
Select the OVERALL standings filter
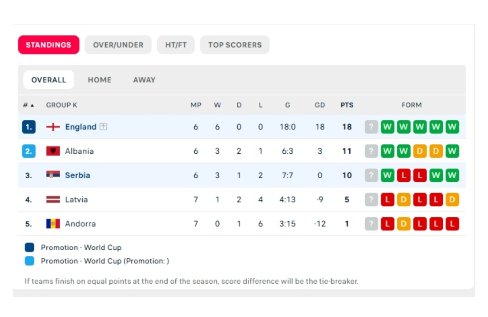point(49,80)
